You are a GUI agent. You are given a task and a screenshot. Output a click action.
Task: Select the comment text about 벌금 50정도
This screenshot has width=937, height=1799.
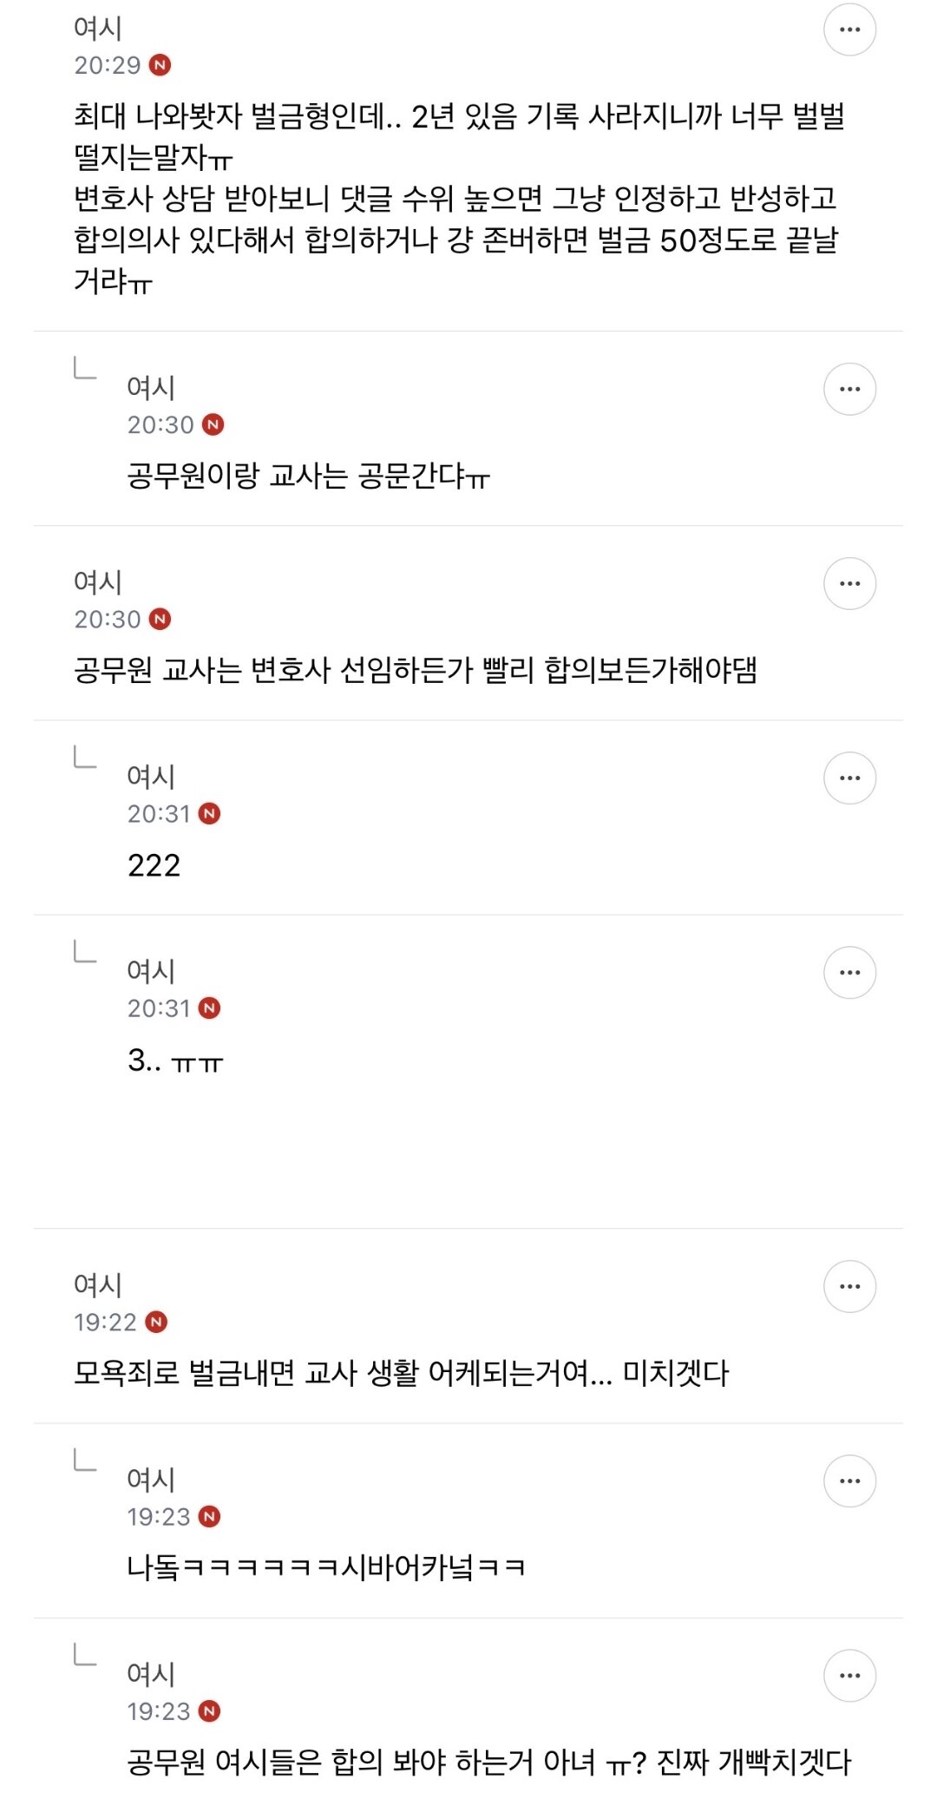(x=457, y=198)
